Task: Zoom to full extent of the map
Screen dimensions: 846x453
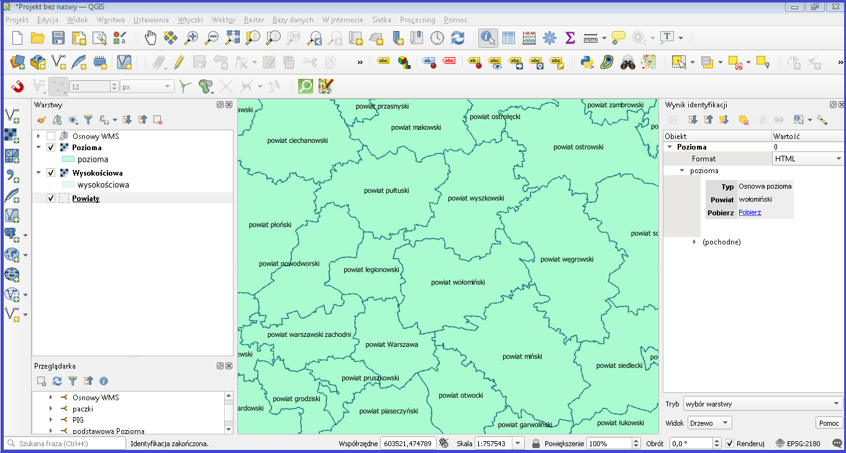Action: [232, 38]
